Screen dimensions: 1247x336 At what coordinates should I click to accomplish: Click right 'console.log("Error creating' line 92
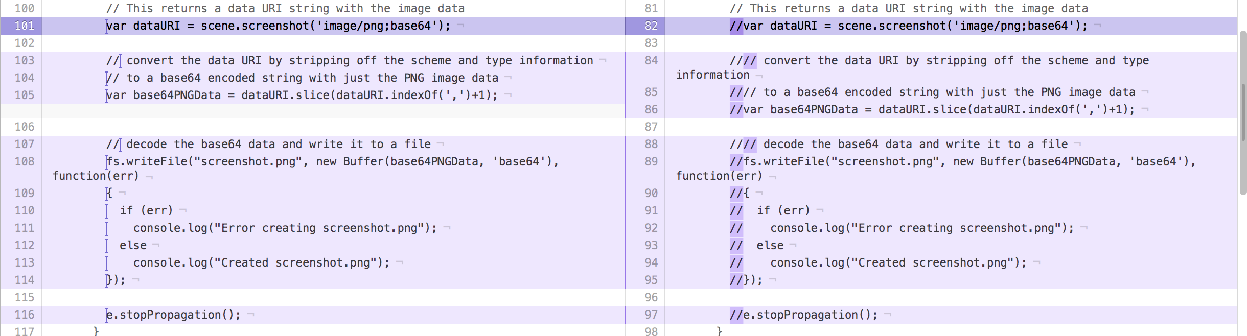click(x=902, y=228)
